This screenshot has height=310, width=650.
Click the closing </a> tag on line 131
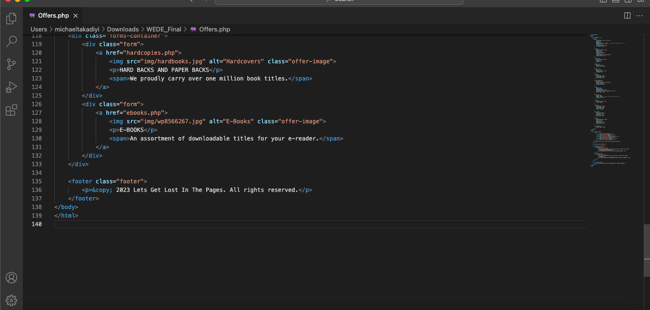(102, 147)
